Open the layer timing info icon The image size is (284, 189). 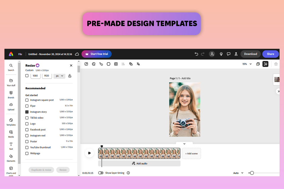[x=128, y=173]
